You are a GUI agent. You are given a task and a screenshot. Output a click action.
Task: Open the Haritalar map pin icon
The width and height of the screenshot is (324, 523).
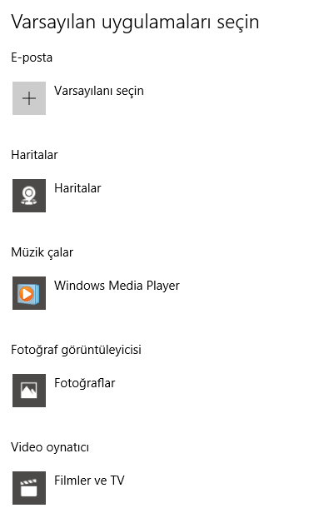[x=29, y=196]
